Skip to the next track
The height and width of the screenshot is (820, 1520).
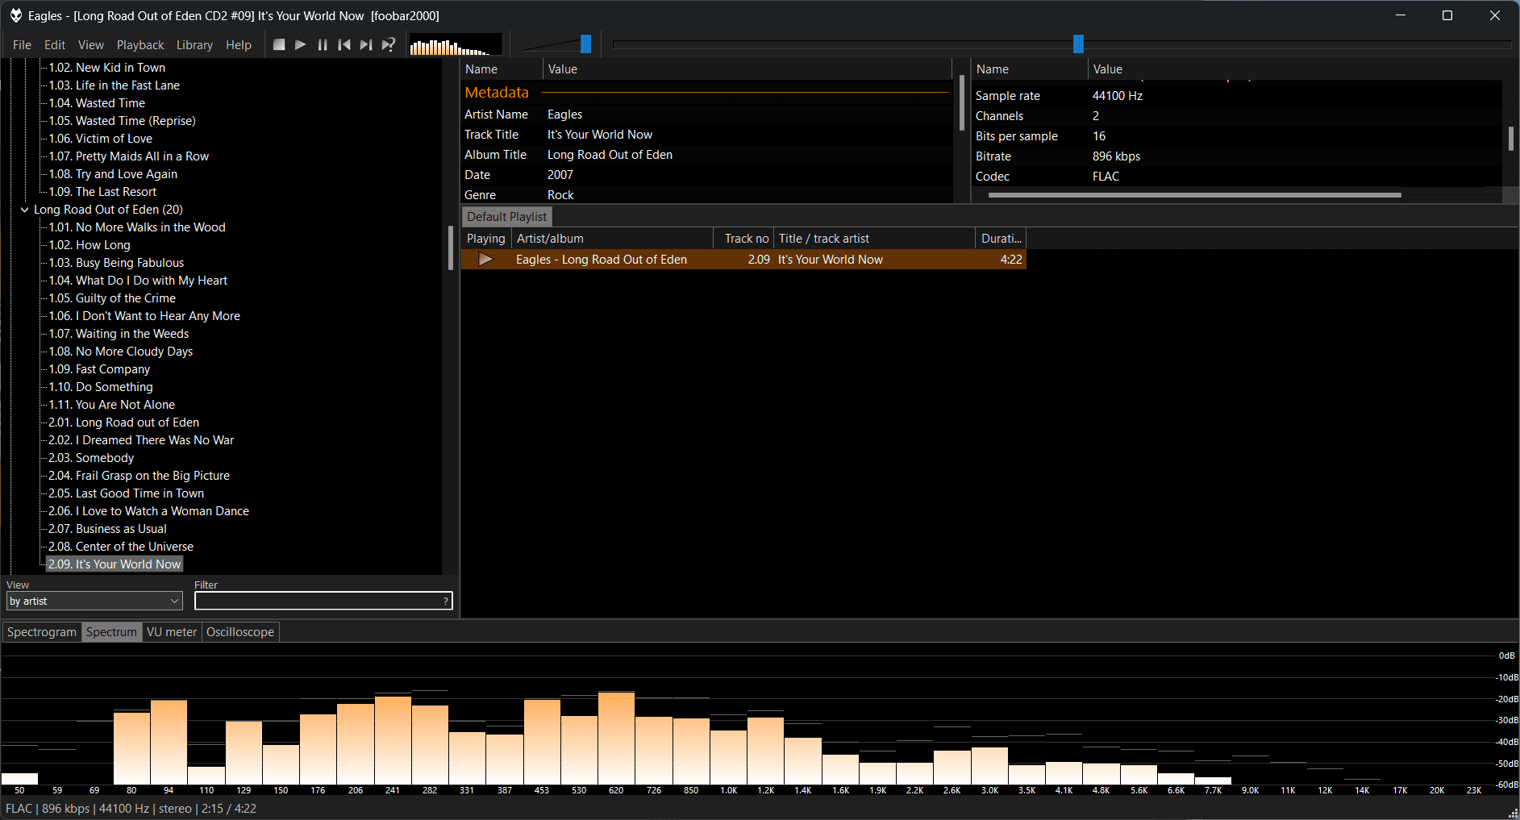point(366,45)
